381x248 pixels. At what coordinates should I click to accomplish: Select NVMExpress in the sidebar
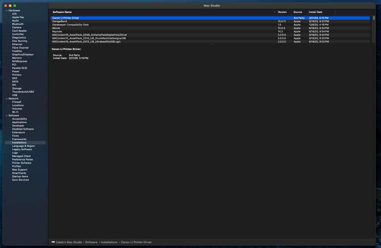(x=19, y=62)
